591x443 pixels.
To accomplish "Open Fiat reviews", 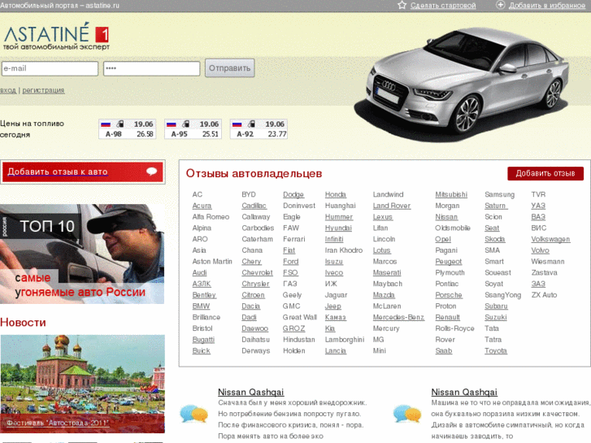I will [x=289, y=250].
